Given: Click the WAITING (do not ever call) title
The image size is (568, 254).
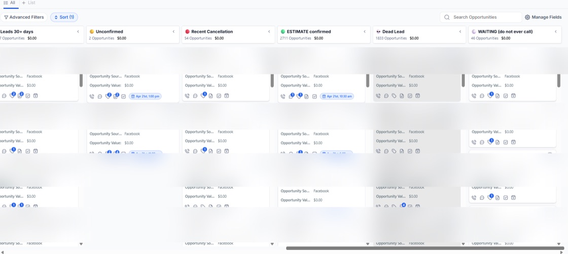Looking at the screenshot, I should (505, 31).
